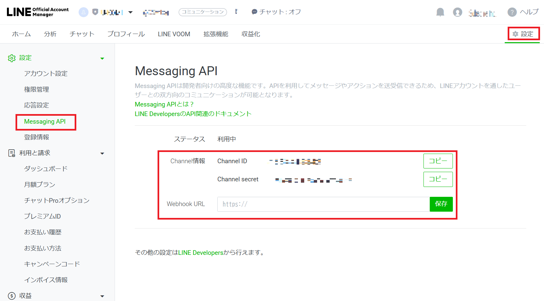Open LINE DevelopersのAPI関連のドキュメント link

[x=193, y=114]
